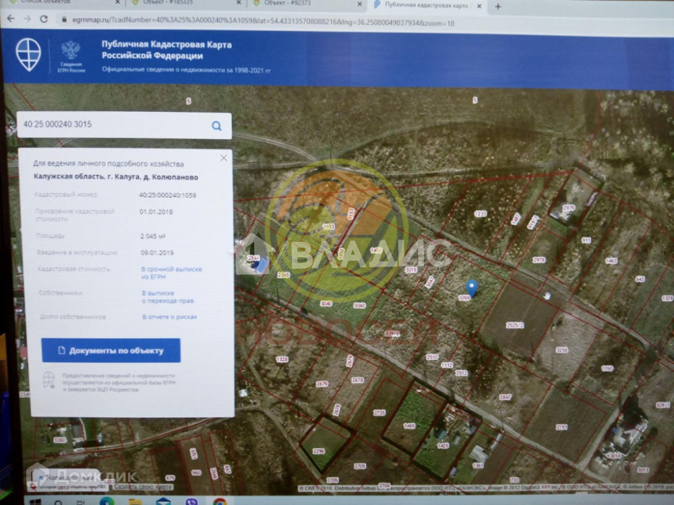
Task: Click the blue map pin marker
Action: coord(472,288)
